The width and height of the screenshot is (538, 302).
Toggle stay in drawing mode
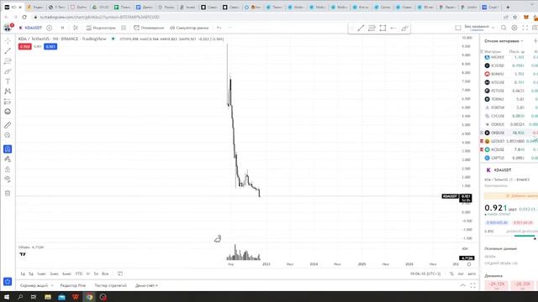(x=8, y=159)
